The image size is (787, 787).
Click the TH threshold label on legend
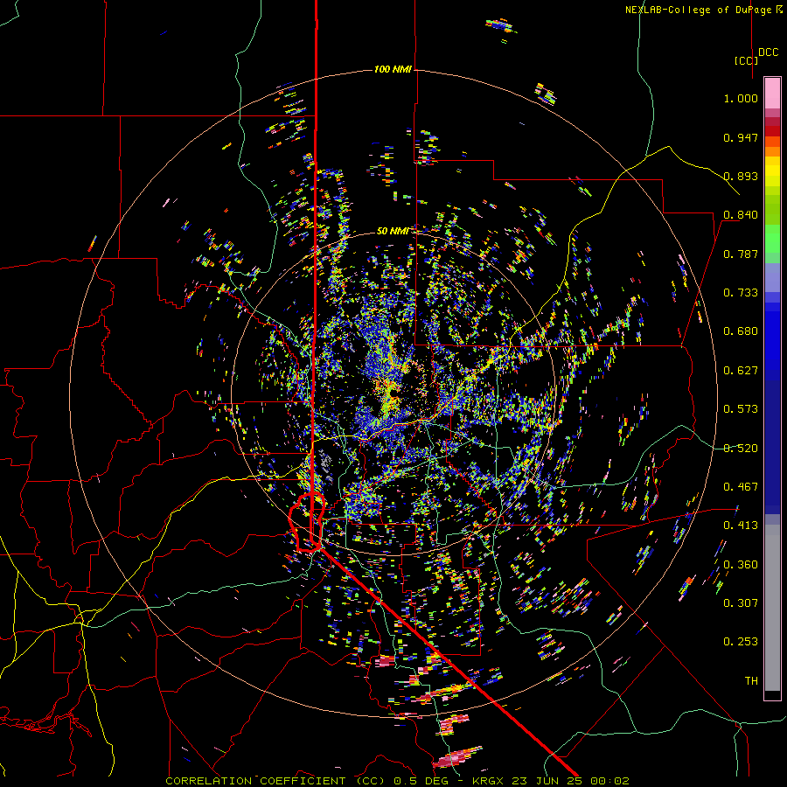751,681
